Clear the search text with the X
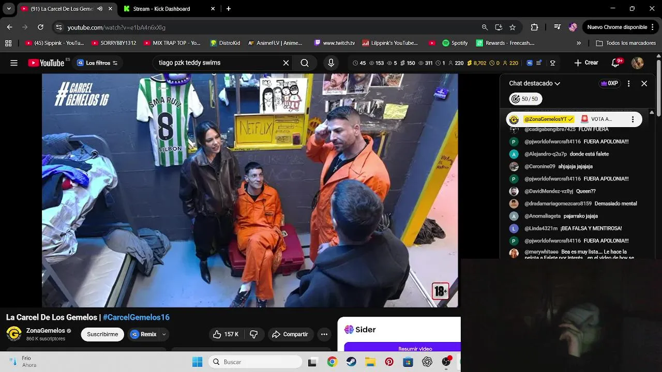Image resolution: width=662 pixels, height=372 pixels. (x=286, y=63)
